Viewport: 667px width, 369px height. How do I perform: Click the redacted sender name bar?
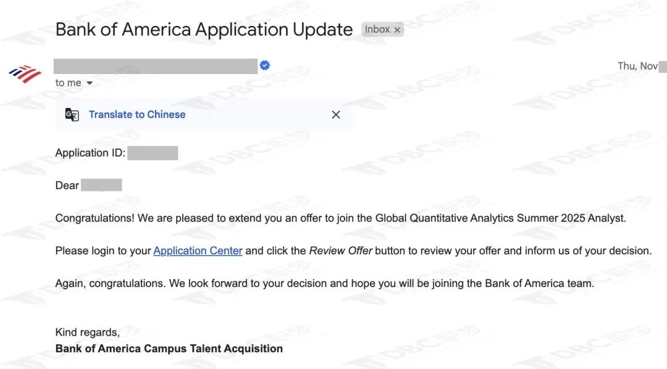[156, 66]
